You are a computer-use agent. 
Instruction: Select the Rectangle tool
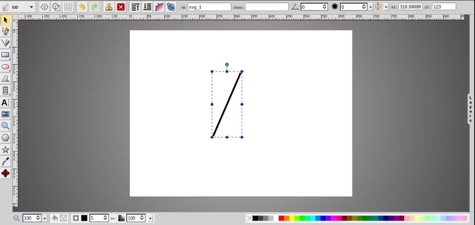click(6, 55)
